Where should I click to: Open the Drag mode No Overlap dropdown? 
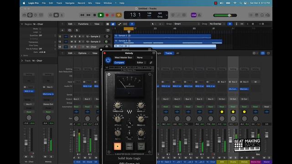coord(217,24)
